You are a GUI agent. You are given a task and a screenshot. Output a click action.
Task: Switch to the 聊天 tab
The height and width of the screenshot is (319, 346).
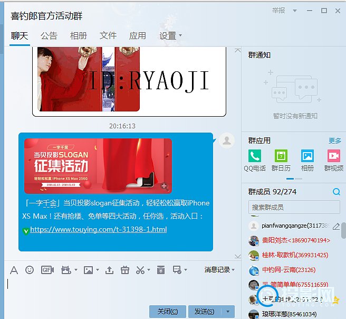(x=20, y=36)
